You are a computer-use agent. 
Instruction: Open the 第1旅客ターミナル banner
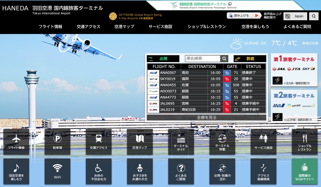pyautogui.click(x=294, y=70)
